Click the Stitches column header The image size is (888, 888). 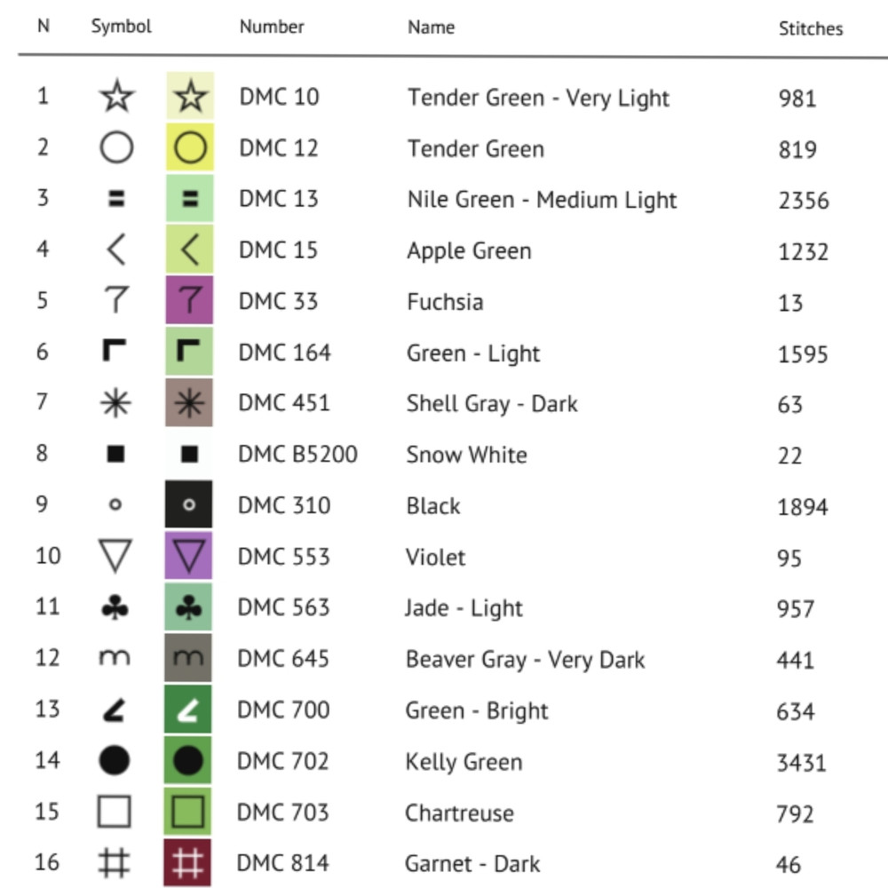coord(810,28)
